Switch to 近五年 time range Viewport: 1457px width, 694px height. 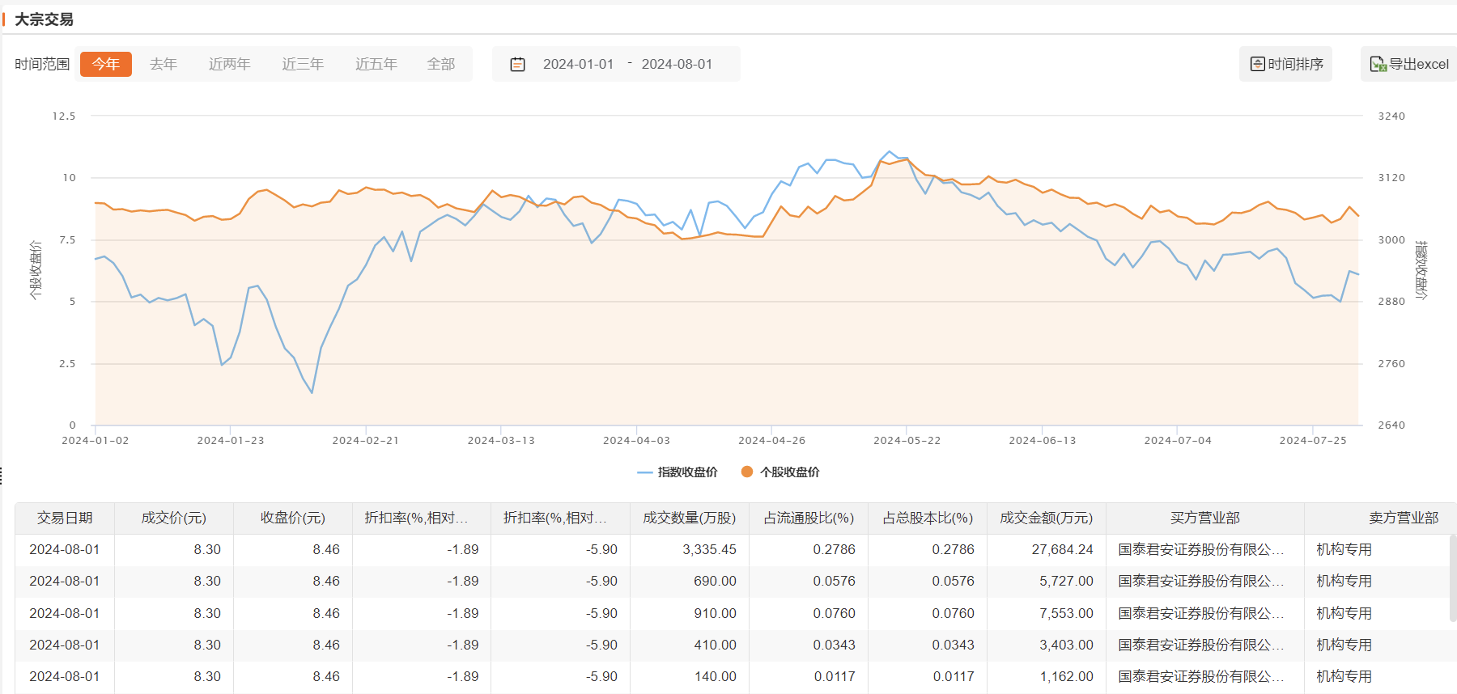coord(376,64)
